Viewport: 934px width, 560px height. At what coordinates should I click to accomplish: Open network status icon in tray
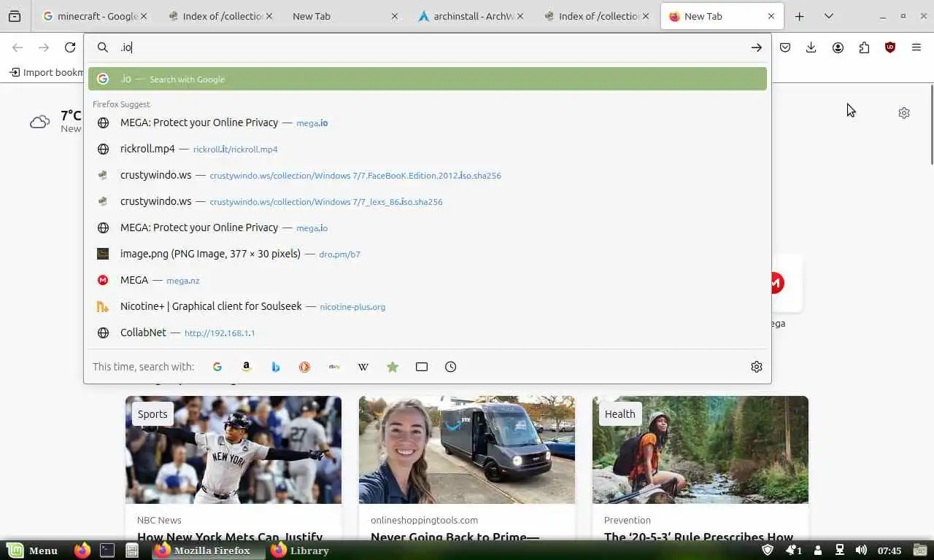pyautogui.click(x=840, y=551)
